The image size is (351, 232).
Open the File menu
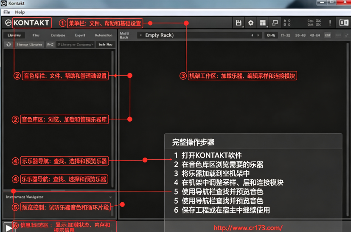7,12
